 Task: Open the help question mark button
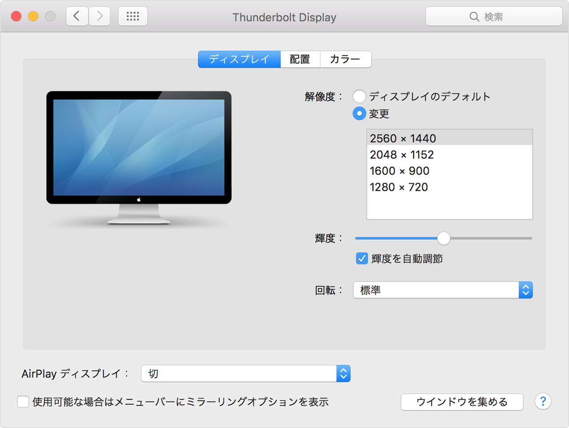tap(543, 401)
